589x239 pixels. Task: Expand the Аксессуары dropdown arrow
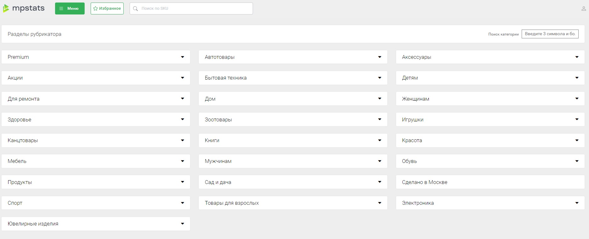click(577, 57)
